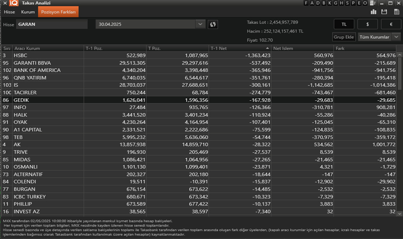Image resolution: width=403 pixels, height=239 pixels.
Task: Export table with the spreadsheet icon
Action: 397,12
